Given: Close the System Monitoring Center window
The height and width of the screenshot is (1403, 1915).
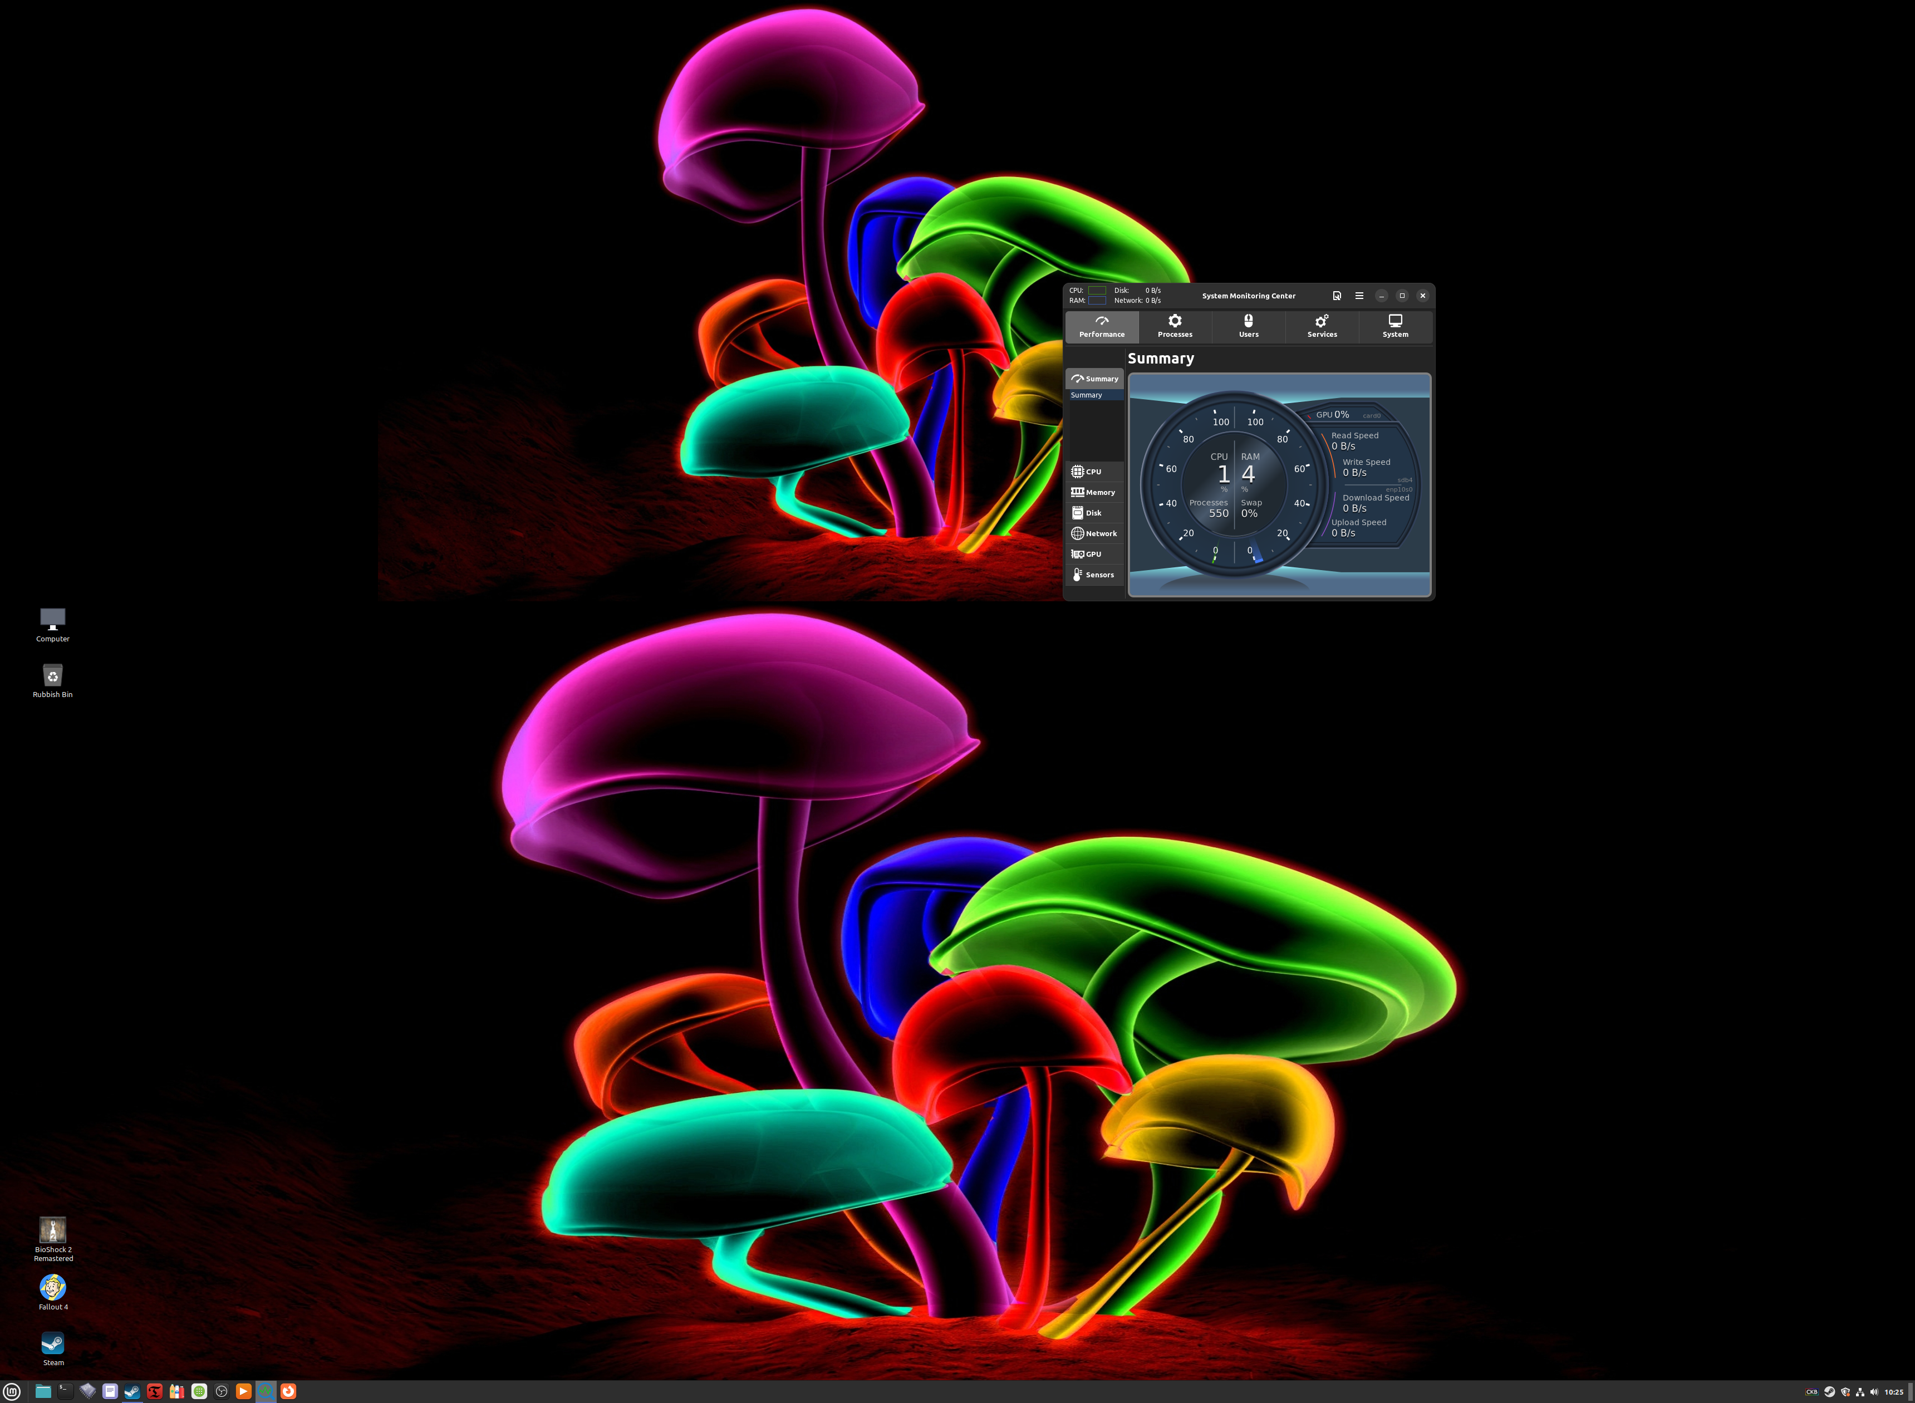Looking at the screenshot, I should point(1422,296).
